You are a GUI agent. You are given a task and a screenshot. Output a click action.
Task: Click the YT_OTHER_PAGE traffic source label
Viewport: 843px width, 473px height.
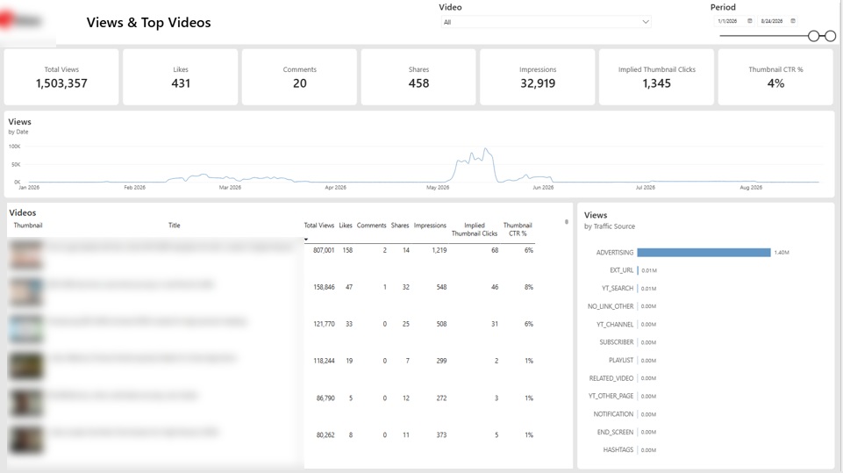pos(611,396)
